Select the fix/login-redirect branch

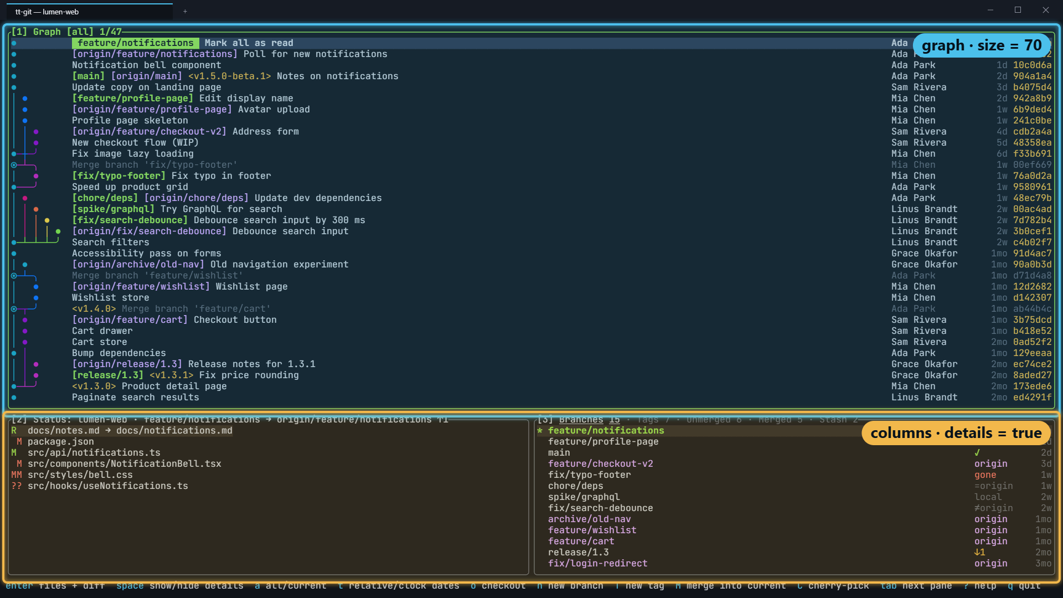(x=794, y=564)
